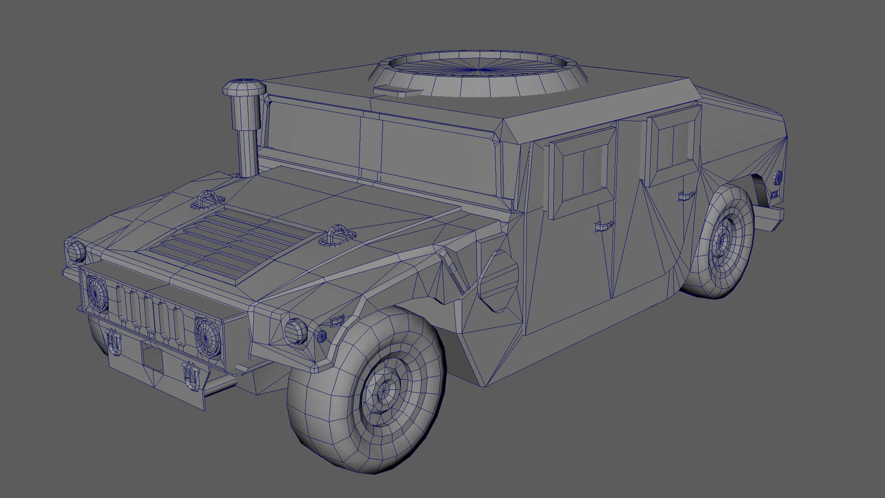Click the front door window
The image size is (885, 498).
[x=582, y=174]
